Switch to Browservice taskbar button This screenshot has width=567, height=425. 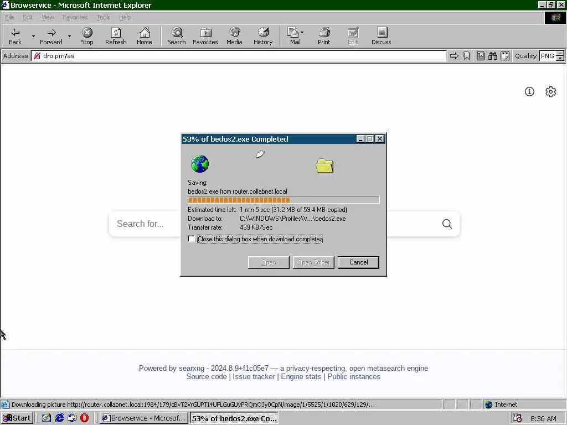143,418
